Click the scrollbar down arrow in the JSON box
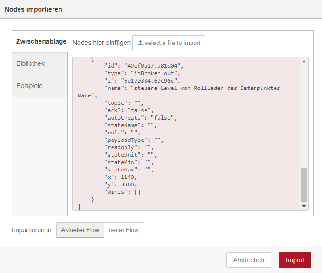322x273 pixels. 304,206
